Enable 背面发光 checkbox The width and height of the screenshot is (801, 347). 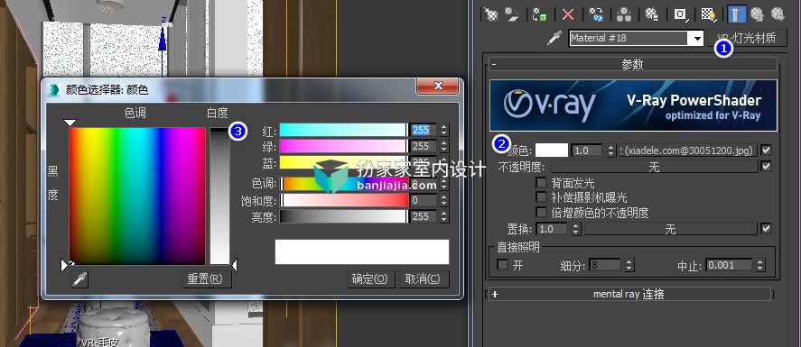click(541, 182)
